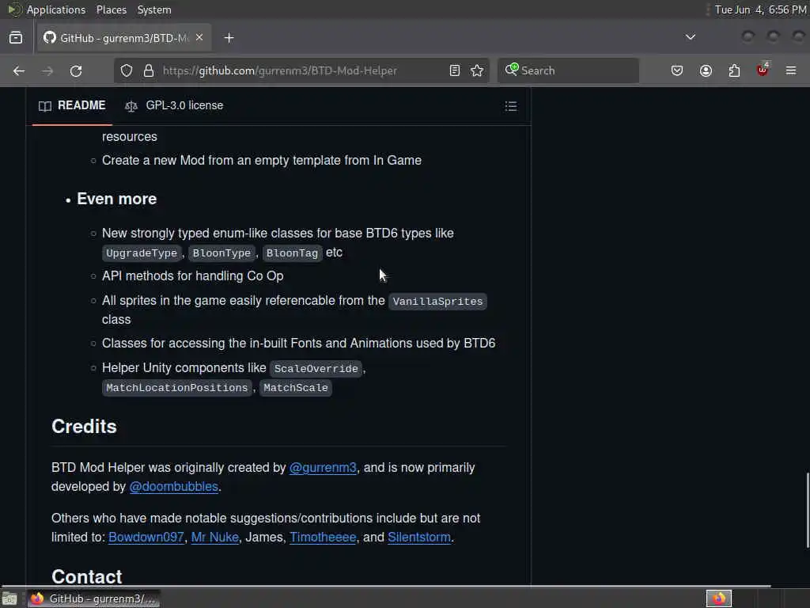Click the UpgradeType code label
The height and width of the screenshot is (608, 810).
[142, 253]
